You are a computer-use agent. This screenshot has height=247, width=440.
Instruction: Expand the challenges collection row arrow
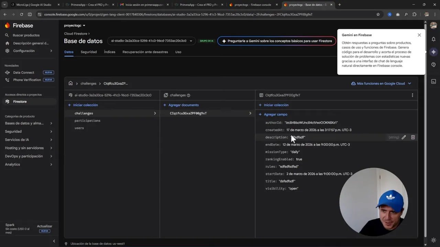click(x=155, y=113)
